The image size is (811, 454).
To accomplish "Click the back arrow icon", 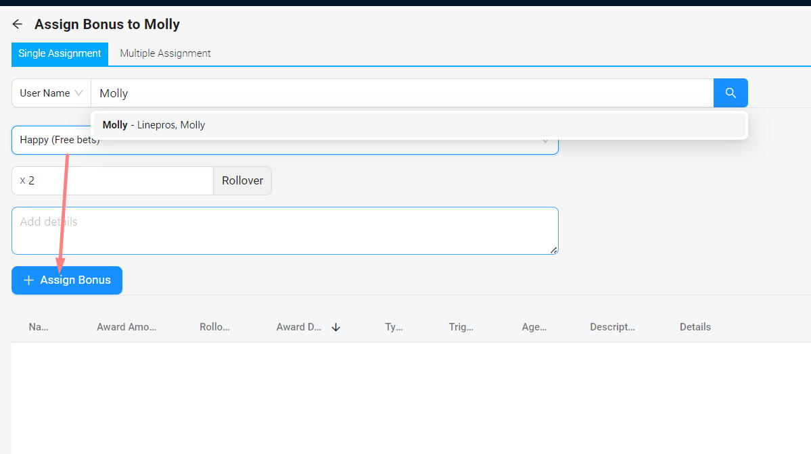I will [x=17, y=24].
